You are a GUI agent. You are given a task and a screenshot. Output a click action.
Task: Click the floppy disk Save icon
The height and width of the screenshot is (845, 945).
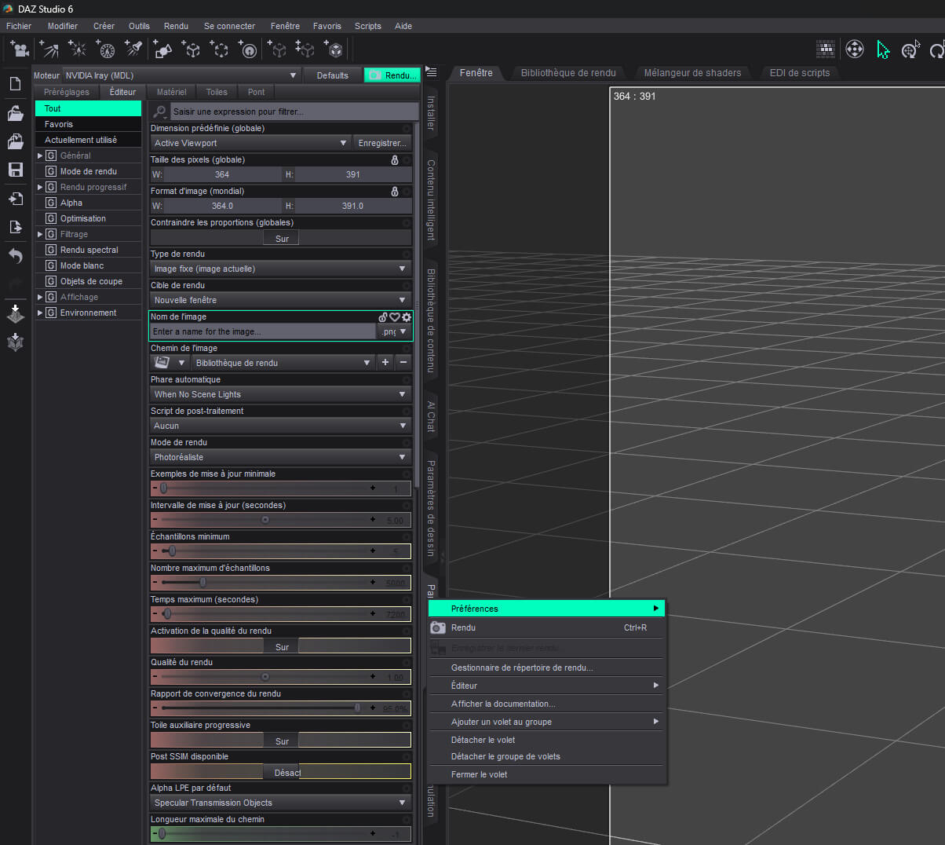pyautogui.click(x=15, y=170)
